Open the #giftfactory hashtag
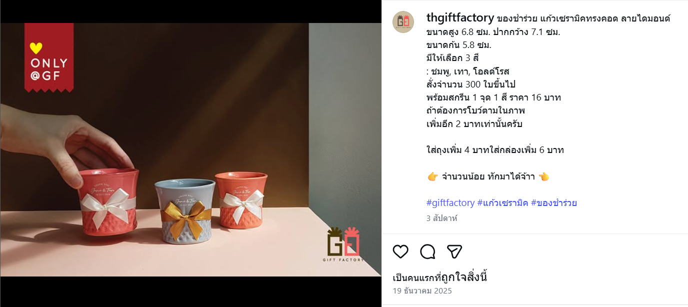688x307 pixels. 450,203
